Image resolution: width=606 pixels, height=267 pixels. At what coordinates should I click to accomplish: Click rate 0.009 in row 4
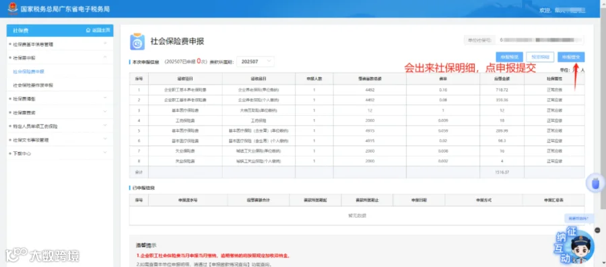pyautogui.click(x=443, y=121)
